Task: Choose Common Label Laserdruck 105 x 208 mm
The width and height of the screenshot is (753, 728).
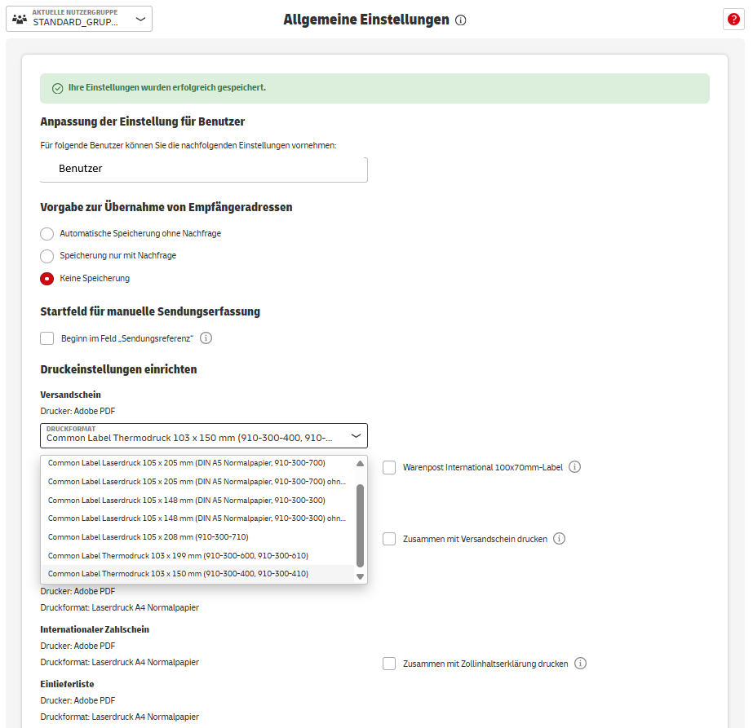Action: [x=148, y=536]
